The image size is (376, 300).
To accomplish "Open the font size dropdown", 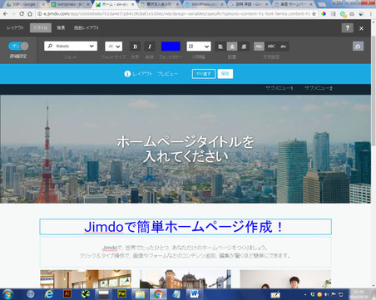I will (x=114, y=47).
